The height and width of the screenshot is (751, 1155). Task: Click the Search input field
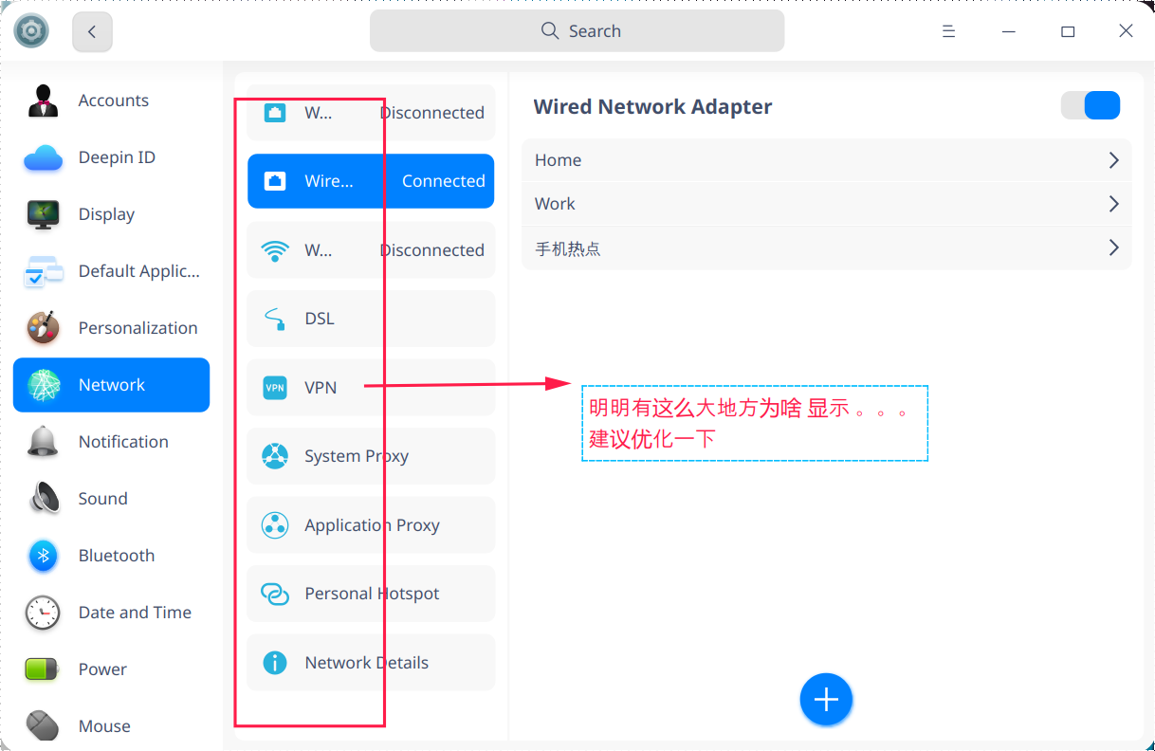click(577, 31)
